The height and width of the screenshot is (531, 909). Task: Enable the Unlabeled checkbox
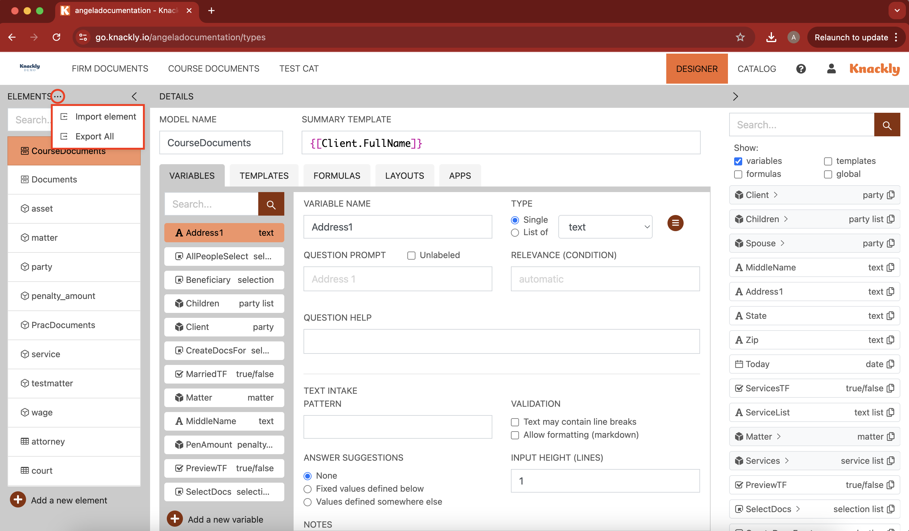(x=411, y=255)
